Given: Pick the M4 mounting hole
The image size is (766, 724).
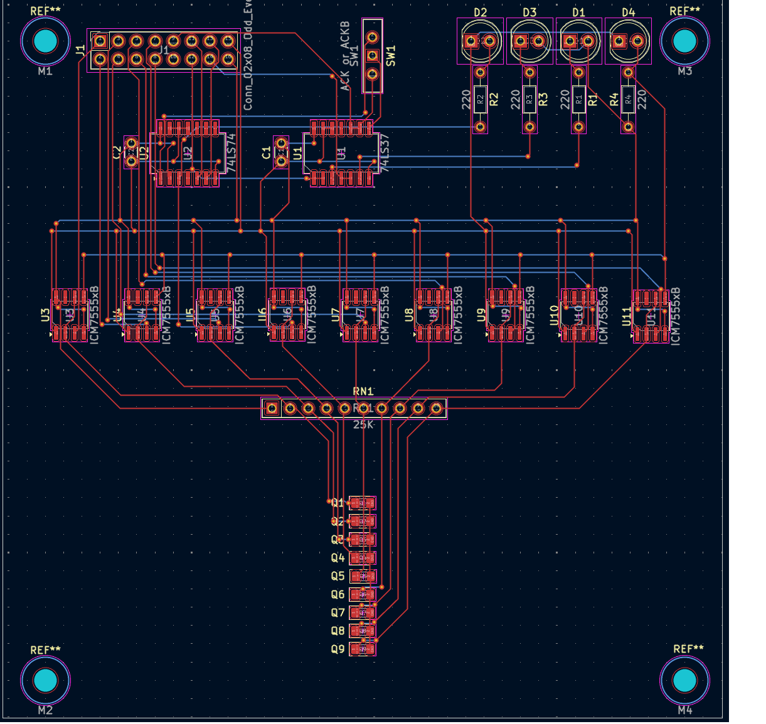Looking at the screenshot, I should point(684,680).
